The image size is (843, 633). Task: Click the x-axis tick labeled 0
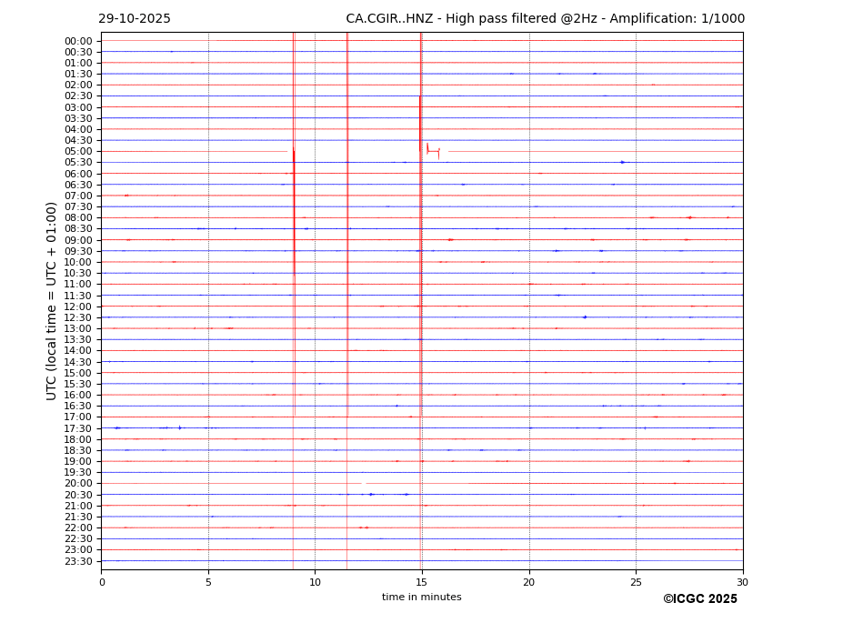click(x=102, y=582)
